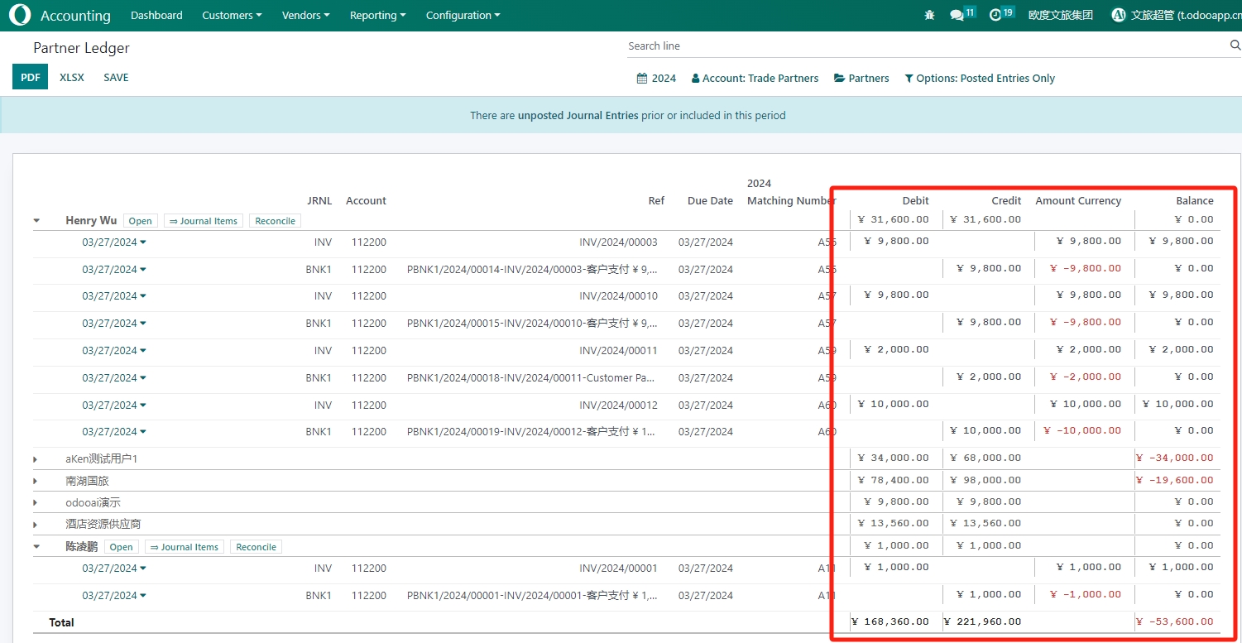Collapse the 陈凌鹏 partner row

tap(36, 547)
